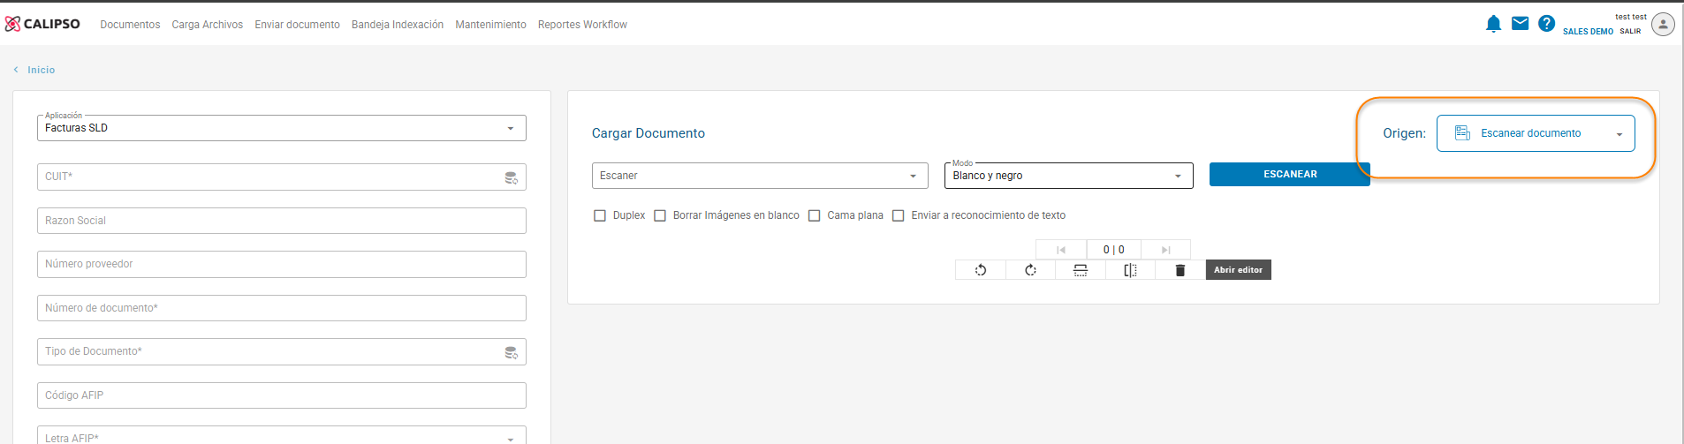Click the Código AFIP field

point(282,395)
